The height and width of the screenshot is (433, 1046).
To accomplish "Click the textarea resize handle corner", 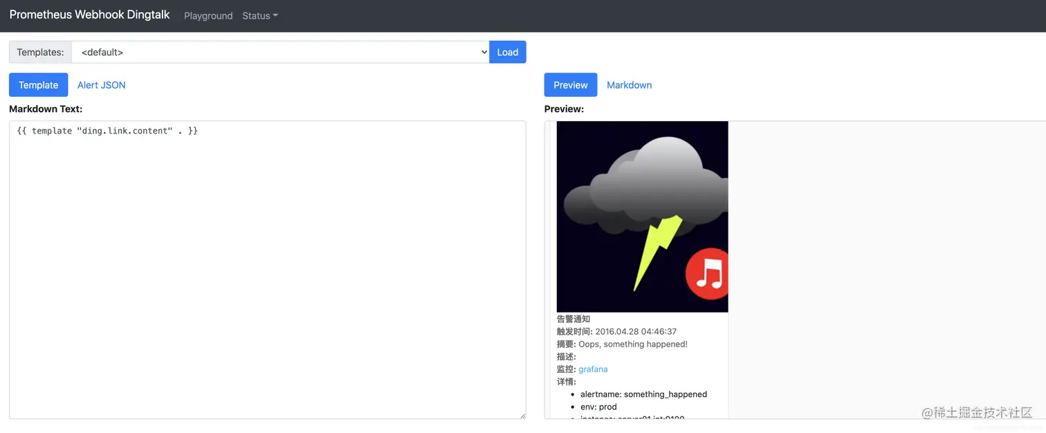I will [522, 415].
